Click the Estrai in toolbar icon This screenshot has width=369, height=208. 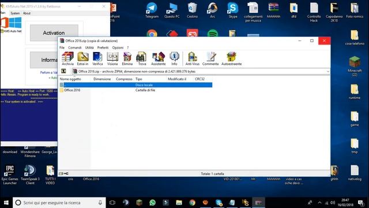pos(82,58)
